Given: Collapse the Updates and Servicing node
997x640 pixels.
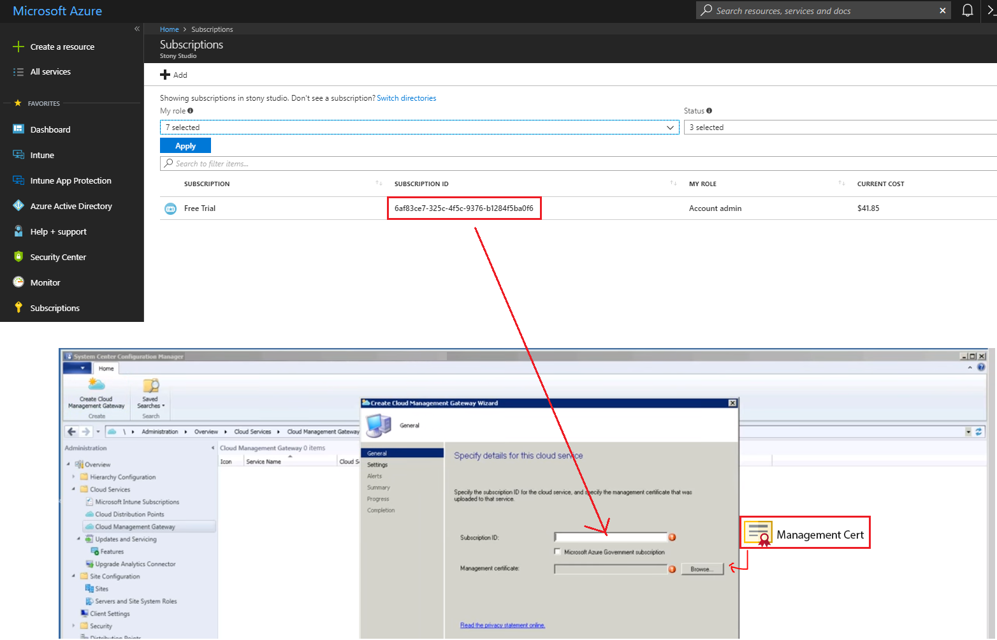Looking at the screenshot, I should (78, 539).
